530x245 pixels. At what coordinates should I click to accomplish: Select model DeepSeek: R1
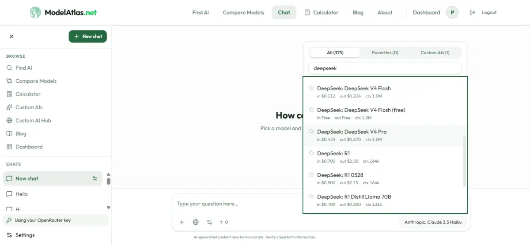[383, 157]
